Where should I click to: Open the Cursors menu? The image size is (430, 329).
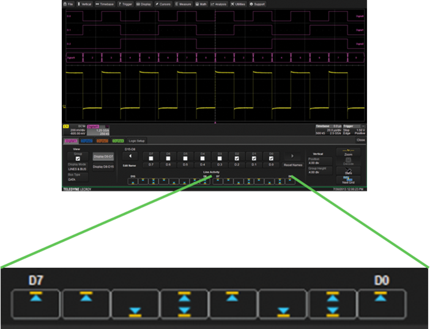(163, 4)
